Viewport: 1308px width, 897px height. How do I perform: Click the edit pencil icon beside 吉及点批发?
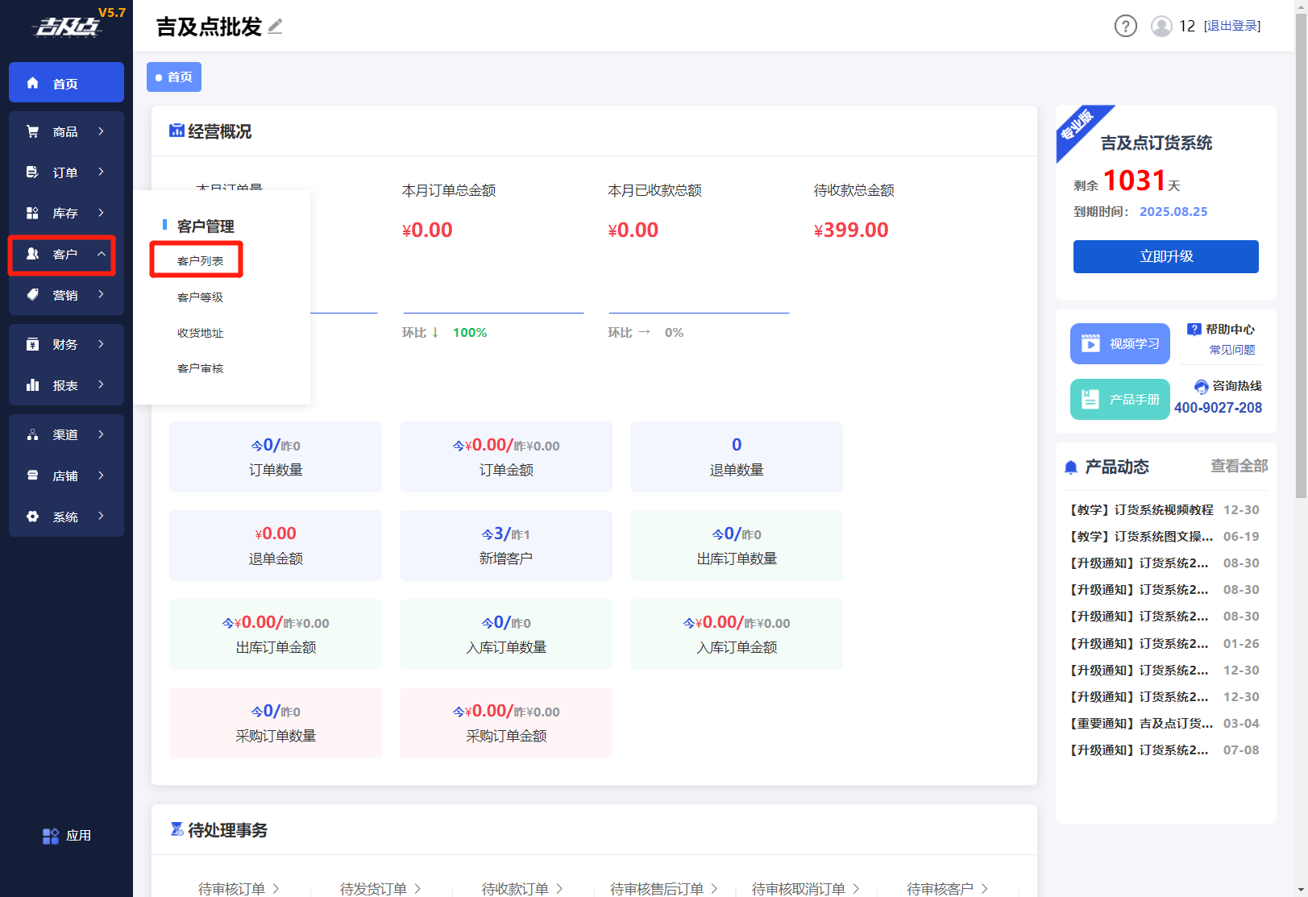coord(276,27)
